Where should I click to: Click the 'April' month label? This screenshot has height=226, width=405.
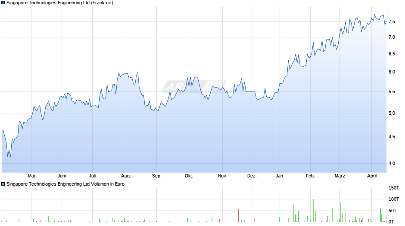tap(372, 176)
